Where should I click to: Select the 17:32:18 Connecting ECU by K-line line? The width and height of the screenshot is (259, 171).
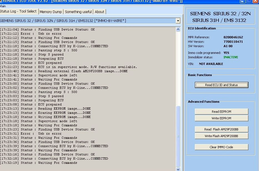(54, 159)
